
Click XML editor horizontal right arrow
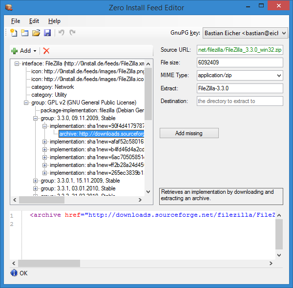pos(271,263)
